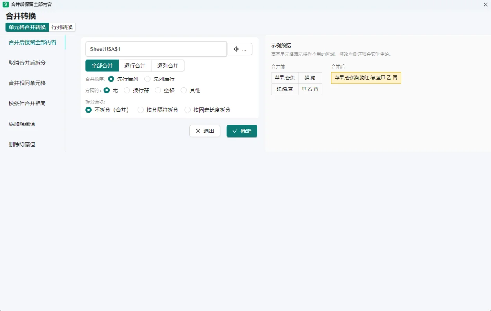Viewport: 491px width, 311px height.
Task: Switch to 行列转换 tab
Action: click(x=62, y=27)
